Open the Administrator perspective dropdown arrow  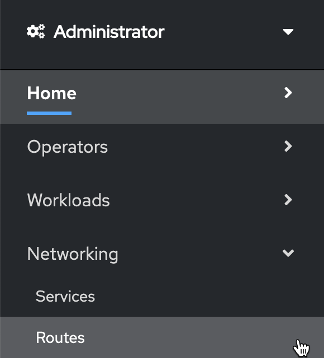click(288, 32)
